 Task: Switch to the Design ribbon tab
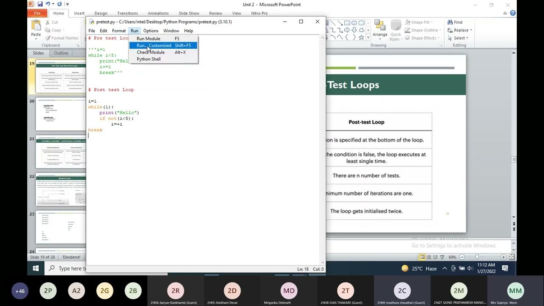[x=101, y=13]
